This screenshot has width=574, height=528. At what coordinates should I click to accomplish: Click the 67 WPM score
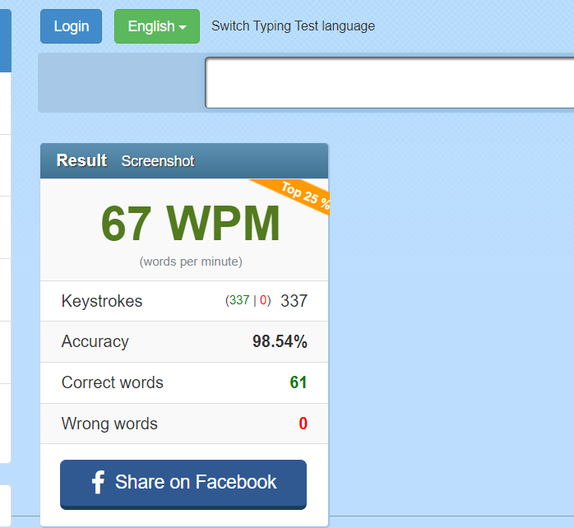pos(190,224)
